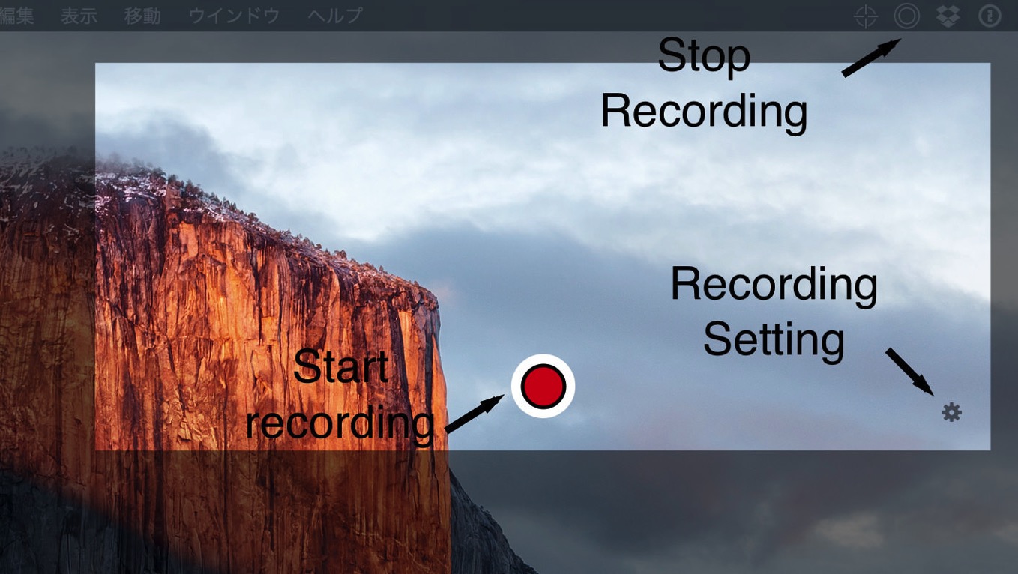Viewport: 1018px width, 574px height.
Task: Click the bottom-left corner of the recording selection
Action: point(95,450)
